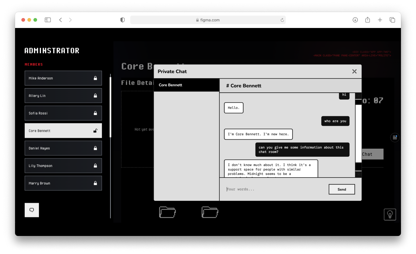The width and height of the screenshot is (416, 254).
Task: Open Mike Anderson member entry
Action: tap(63, 78)
